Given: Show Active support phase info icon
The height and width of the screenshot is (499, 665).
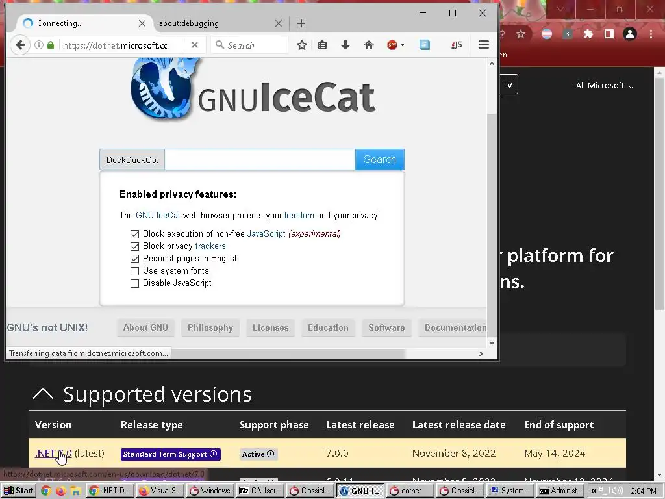Looking at the screenshot, I should pos(271,454).
